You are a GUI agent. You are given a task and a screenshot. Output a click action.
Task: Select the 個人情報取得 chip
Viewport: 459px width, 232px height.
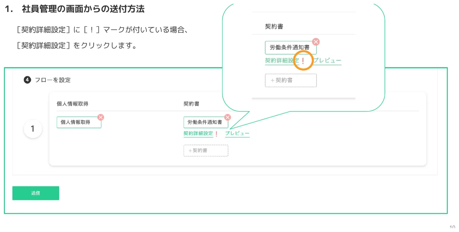tap(79, 122)
